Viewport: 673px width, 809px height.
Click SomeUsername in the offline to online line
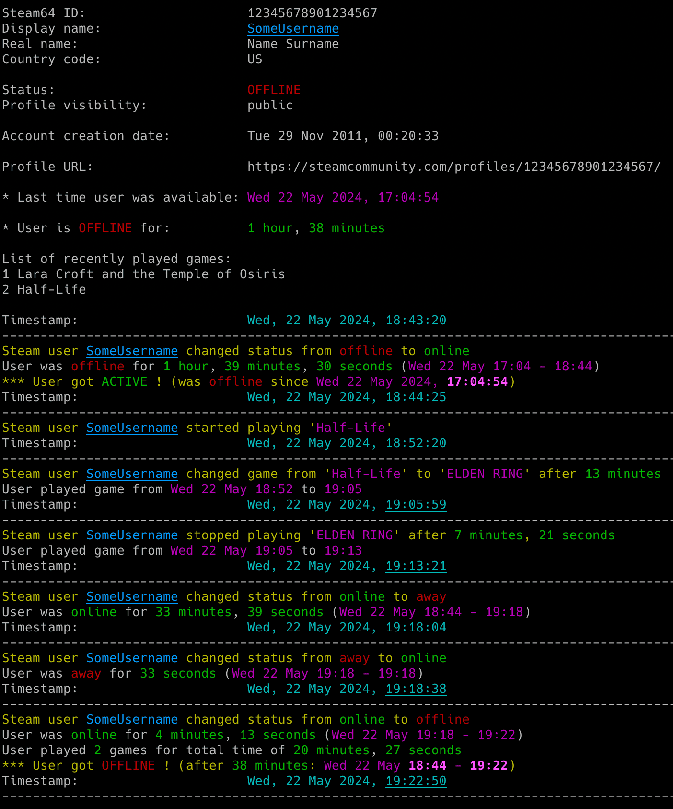132,351
